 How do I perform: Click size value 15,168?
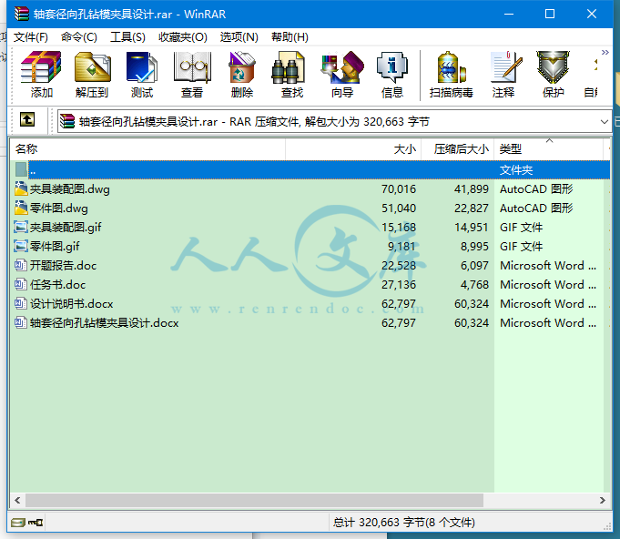pos(399,227)
